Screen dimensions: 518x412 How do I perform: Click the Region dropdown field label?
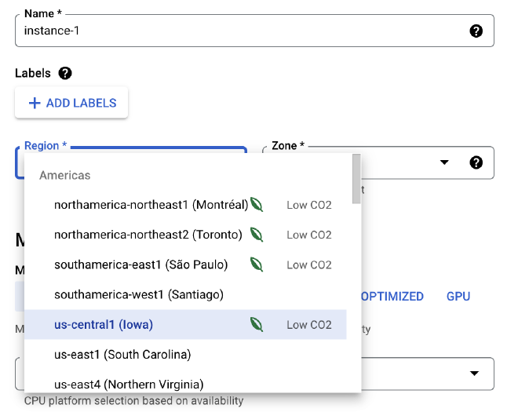tap(46, 146)
